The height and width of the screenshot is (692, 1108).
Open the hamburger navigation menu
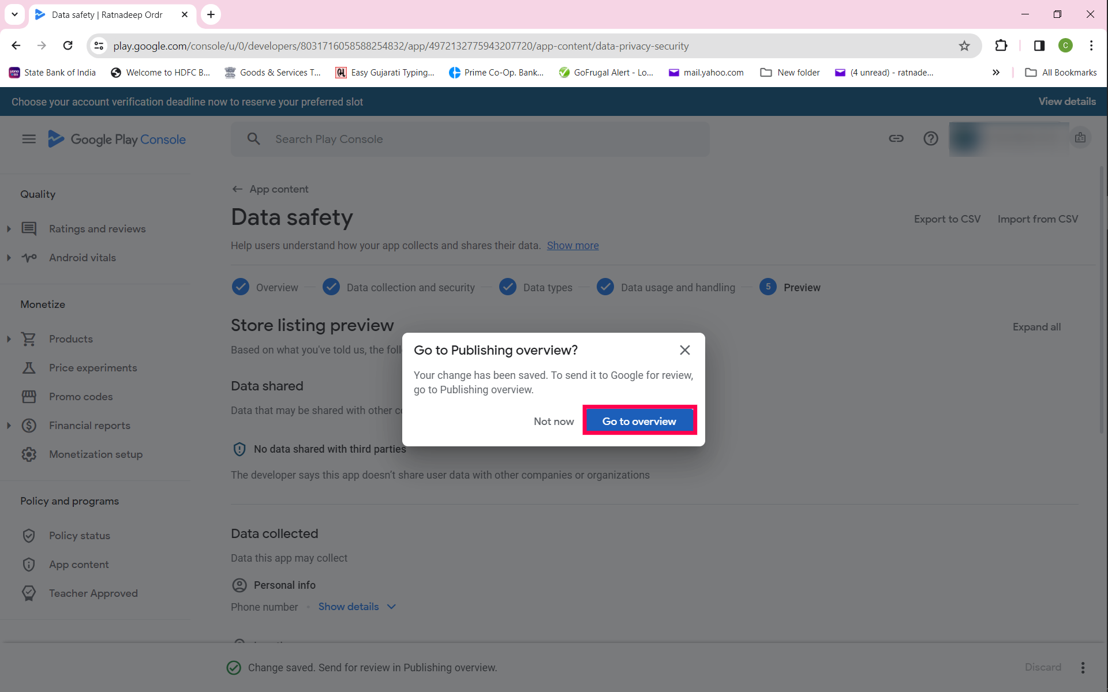click(x=29, y=139)
